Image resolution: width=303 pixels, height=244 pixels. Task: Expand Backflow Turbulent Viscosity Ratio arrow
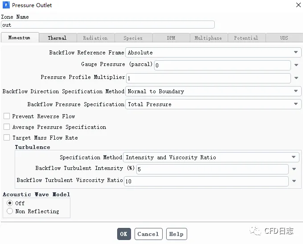pos(294,182)
